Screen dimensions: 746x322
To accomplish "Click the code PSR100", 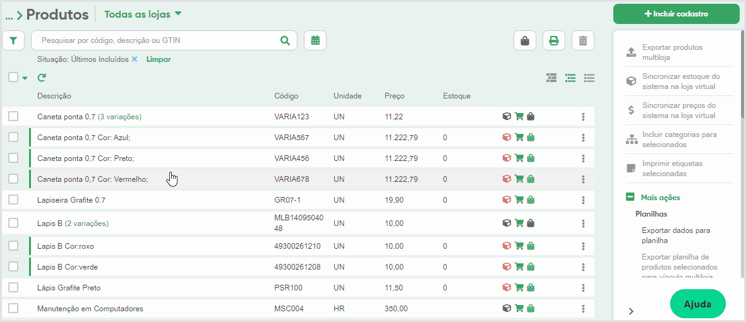I will click(x=288, y=288).
